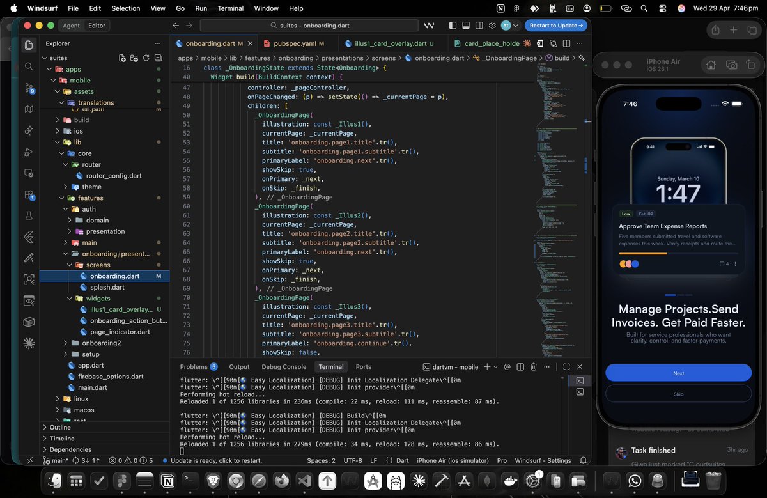Open the Explorer more actions ellipsis
The width and height of the screenshot is (767, 498).
tap(159, 43)
